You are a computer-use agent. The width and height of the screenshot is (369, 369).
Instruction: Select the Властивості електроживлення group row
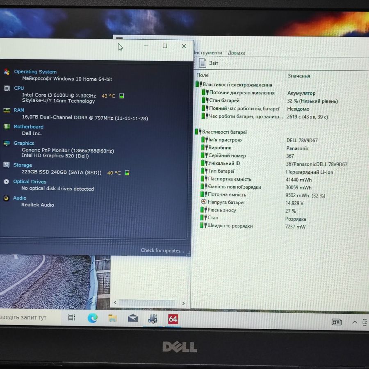[x=234, y=84]
